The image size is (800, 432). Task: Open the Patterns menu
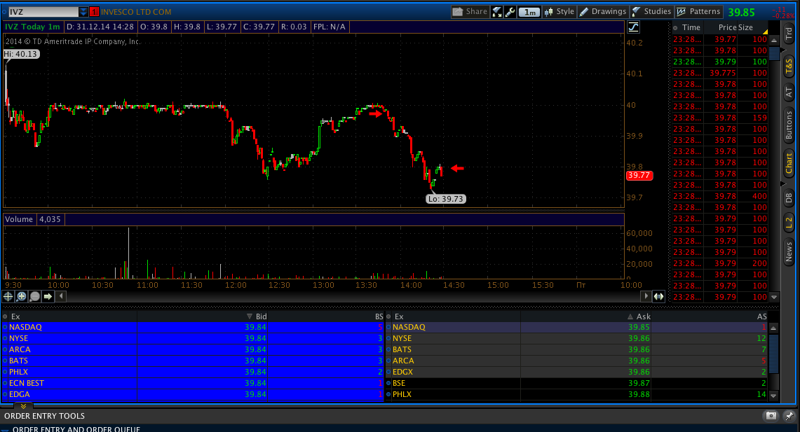698,12
